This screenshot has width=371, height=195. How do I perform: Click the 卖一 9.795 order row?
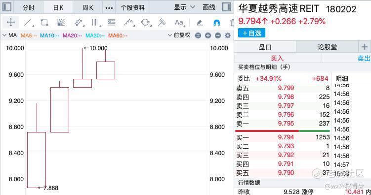[x=283, y=123]
